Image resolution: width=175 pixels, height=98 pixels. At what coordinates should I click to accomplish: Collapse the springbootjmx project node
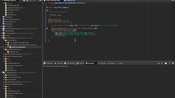pos(2,38)
